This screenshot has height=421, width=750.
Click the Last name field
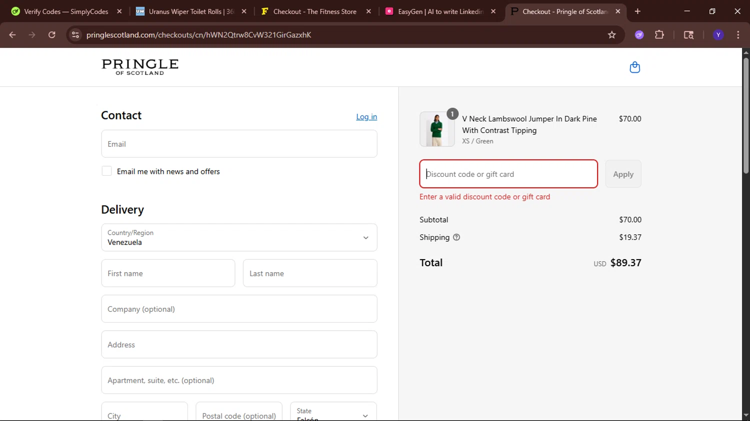tap(310, 273)
